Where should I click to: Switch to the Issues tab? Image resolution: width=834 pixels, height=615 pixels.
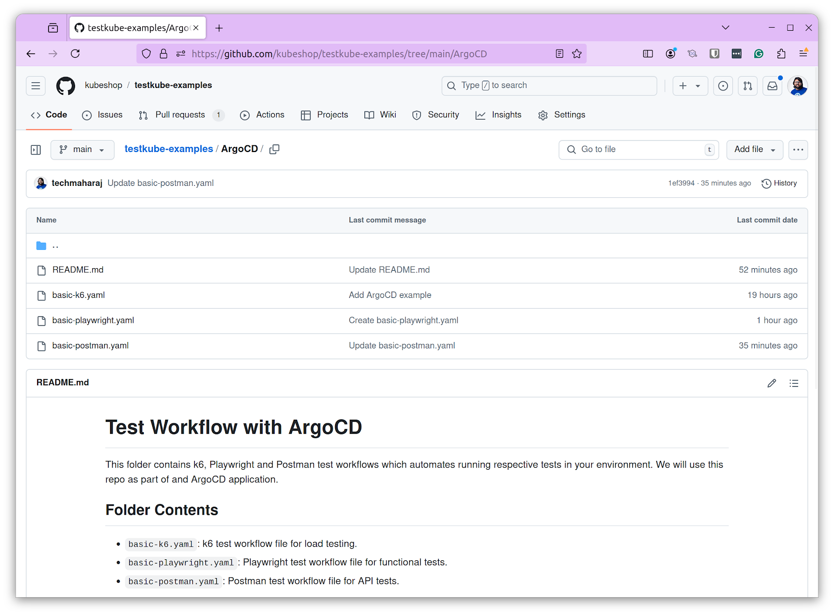click(102, 115)
